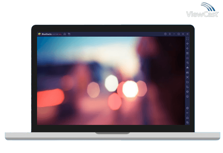Image resolution: width=223 pixels, height=153 pixels.
Task: Click the APK install icon in sidebar
Action: [187, 72]
